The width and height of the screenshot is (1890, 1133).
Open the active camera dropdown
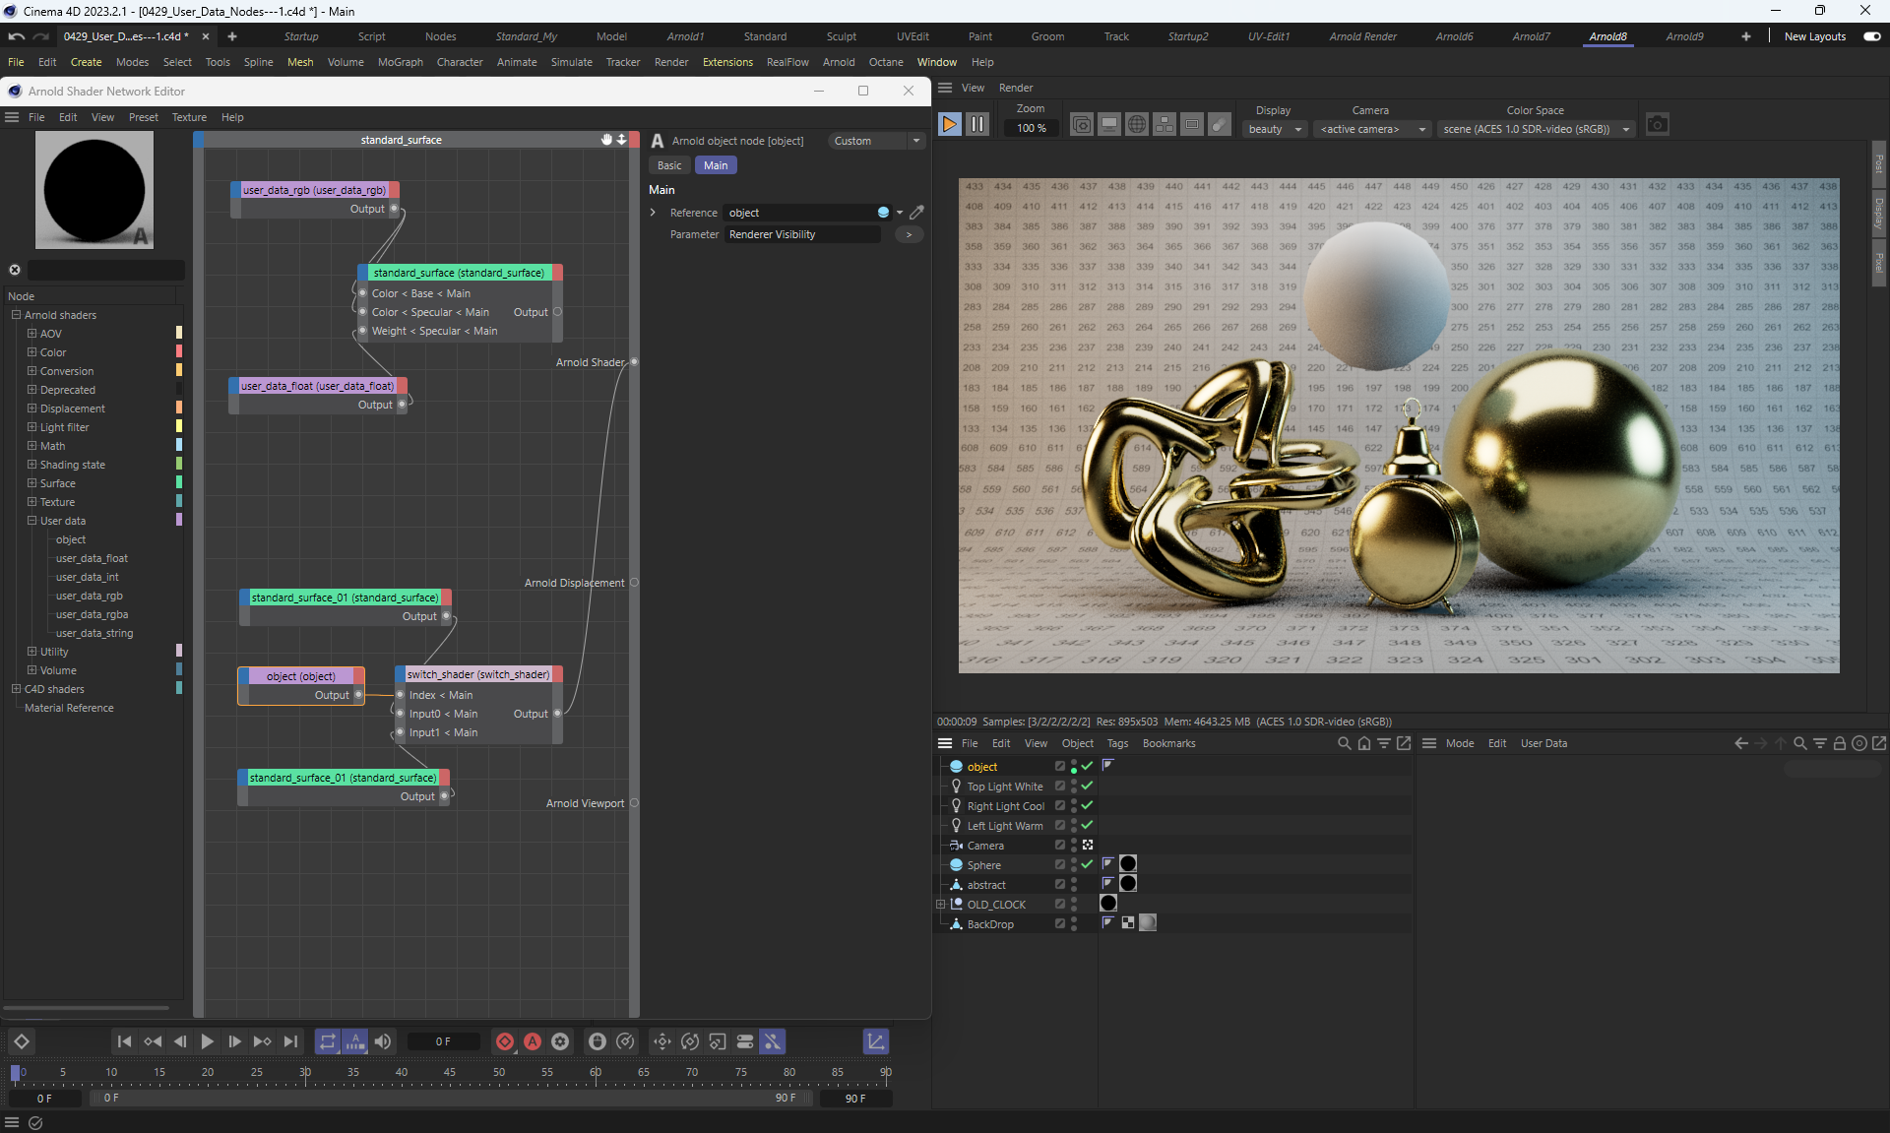1372,129
